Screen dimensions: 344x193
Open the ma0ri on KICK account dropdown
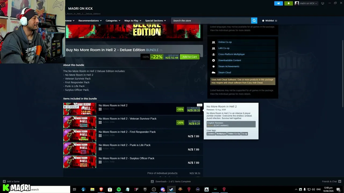[306, 3]
